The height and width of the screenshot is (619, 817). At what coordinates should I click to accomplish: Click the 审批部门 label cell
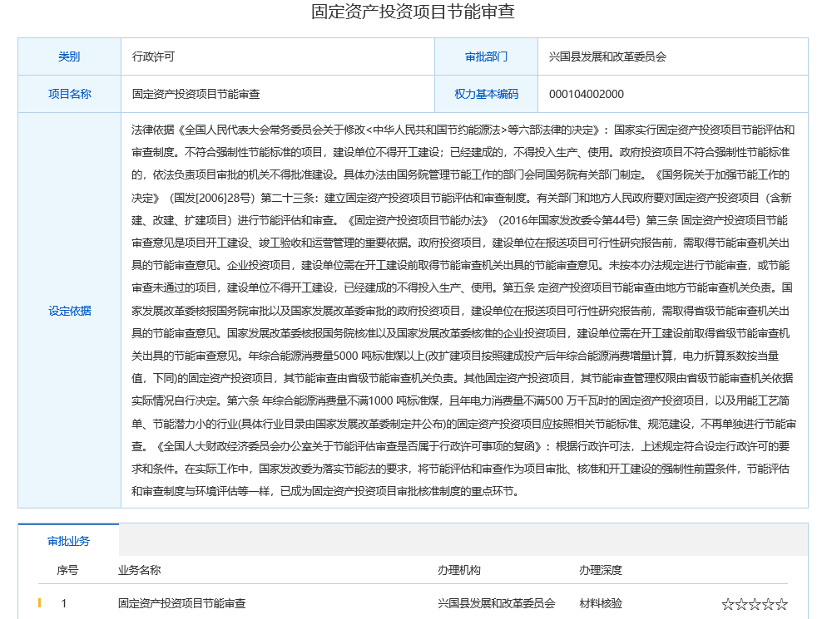pos(486,57)
